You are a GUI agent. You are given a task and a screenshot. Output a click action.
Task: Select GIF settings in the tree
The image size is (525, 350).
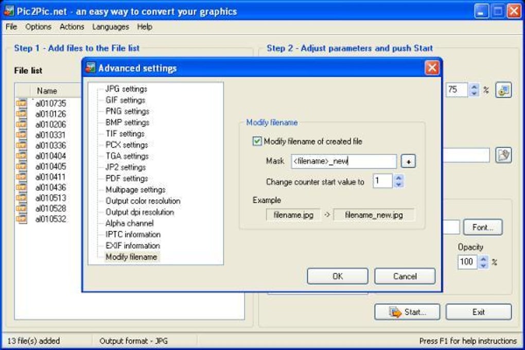pyautogui.click(x=125, y=100)
